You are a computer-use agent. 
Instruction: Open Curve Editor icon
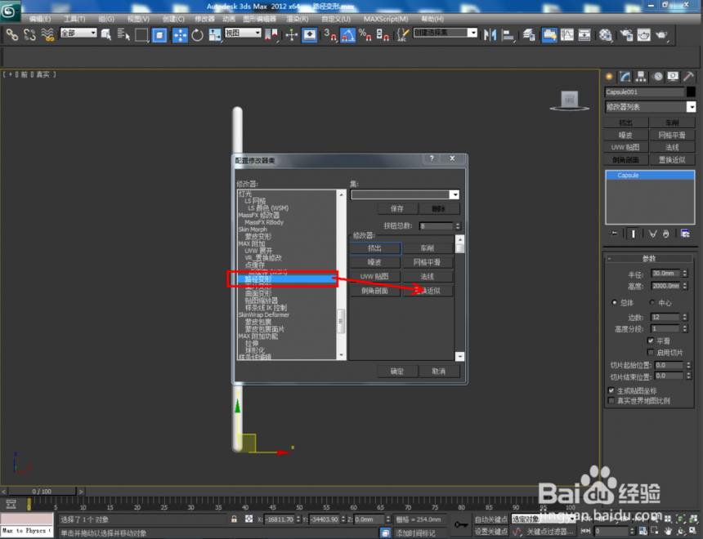[x=567, y=35]
